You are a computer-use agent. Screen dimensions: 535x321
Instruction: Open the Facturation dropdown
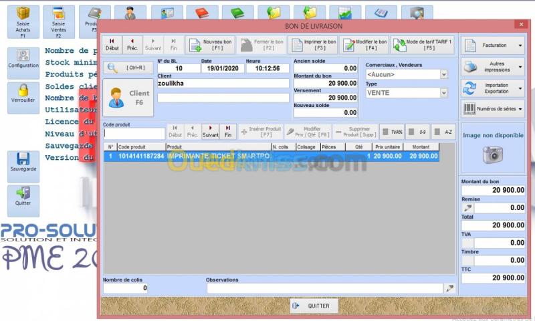[493, 45]
